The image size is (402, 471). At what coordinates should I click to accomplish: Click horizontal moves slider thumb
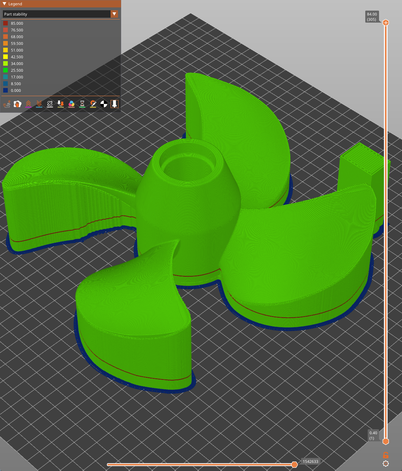294,464
